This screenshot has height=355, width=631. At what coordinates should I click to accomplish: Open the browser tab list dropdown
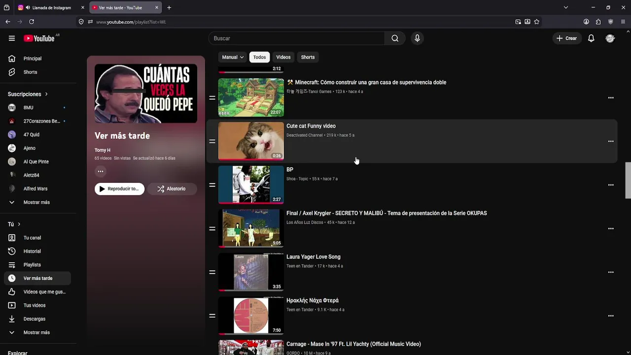click(566, 7)
